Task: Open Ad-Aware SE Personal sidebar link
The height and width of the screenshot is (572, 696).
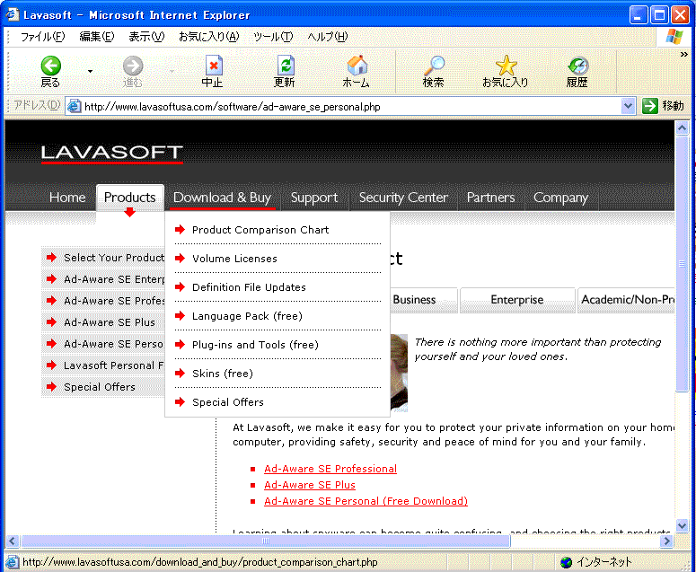Action: coord(103,344)
